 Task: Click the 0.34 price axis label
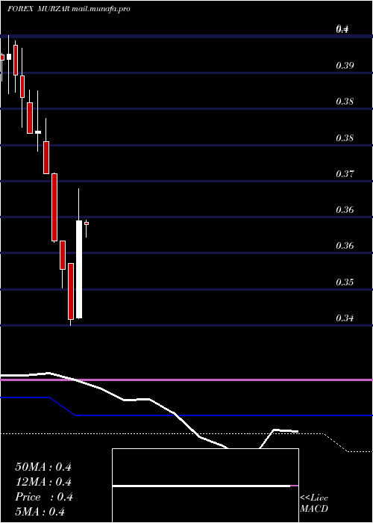tap(345, 318)
